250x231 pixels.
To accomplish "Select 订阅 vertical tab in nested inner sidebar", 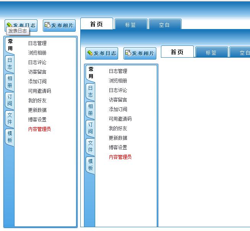I will 90,128.
